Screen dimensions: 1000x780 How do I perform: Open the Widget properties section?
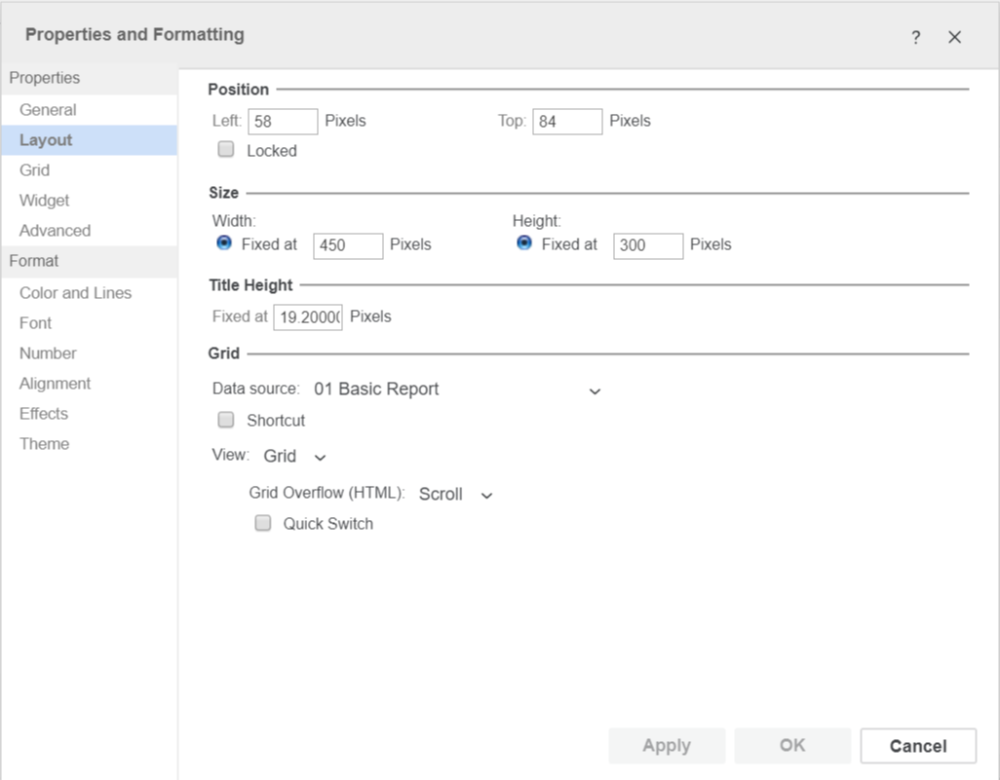[x=45, y=201]
